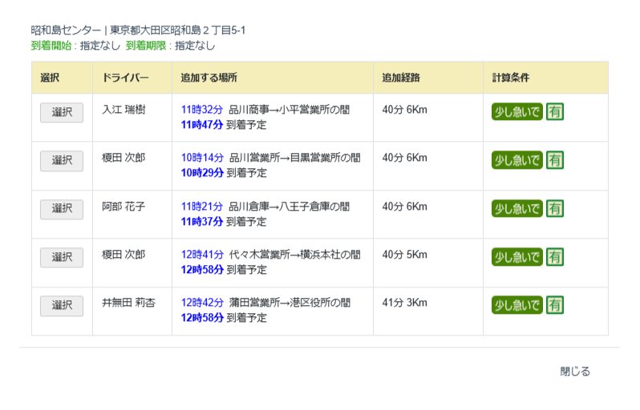Click the 有 icon in 阿部 花子's row
The image size is (640, 410).
(x=555, y=208)
